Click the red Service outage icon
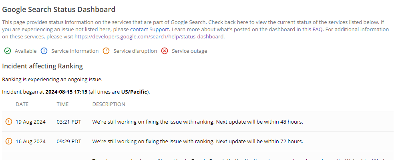The width and height of the screenshot is (404, 160). click(165, 51)
